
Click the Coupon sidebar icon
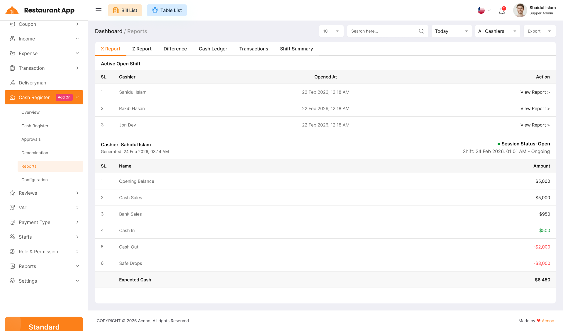point(12,24)
